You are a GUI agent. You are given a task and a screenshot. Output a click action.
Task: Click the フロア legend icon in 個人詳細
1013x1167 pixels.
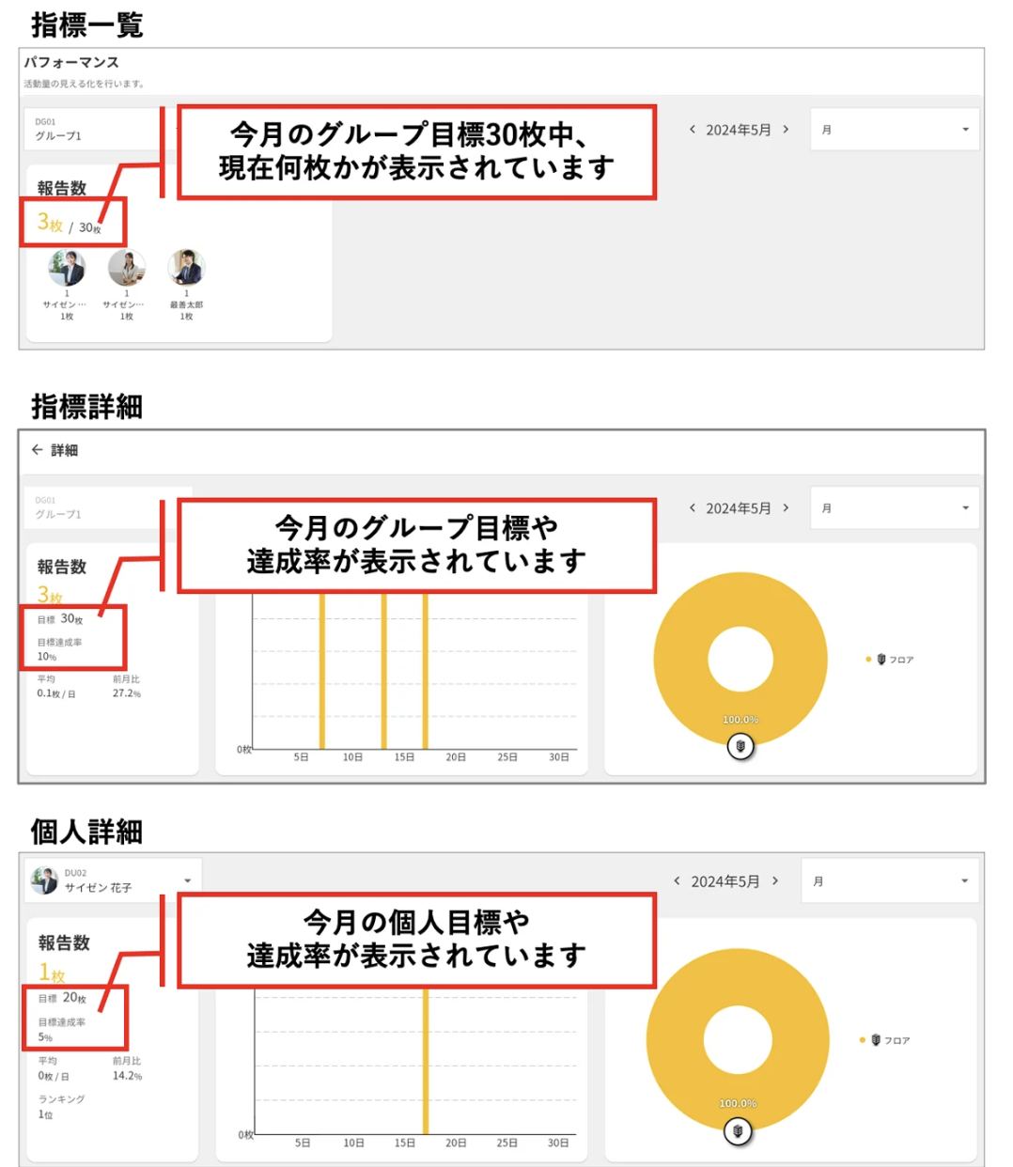coord(876,1040)
